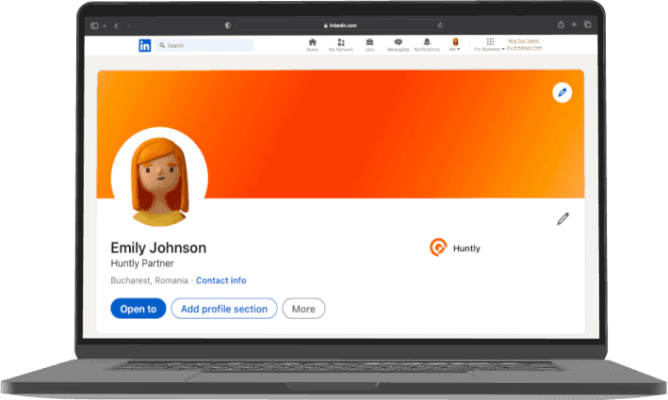Click the LinkedIn logo
The width and height of the screenshot is (668, 400).
(145, 45)
